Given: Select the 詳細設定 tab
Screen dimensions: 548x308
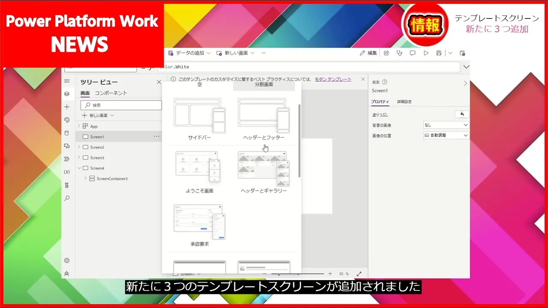Looking at the screenshot, I should tap(404, 102).
